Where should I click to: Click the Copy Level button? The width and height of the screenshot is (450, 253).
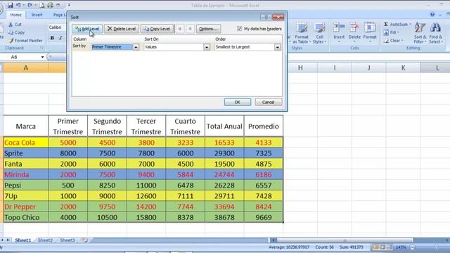157,29
